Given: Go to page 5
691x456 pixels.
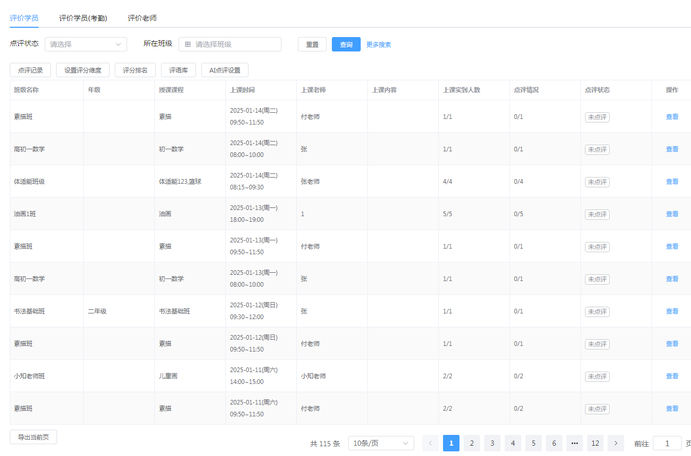Looking at the screenshot, I should pyautogui.click(x=534, y=443).
